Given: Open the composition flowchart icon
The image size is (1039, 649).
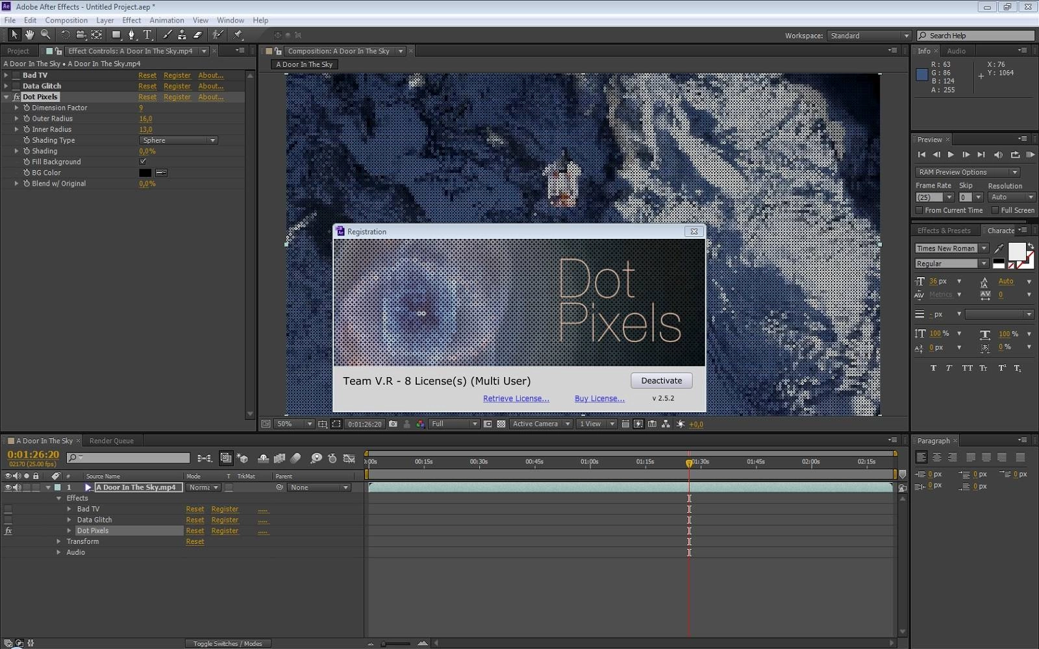Looking at the screenshot, I should pos(666,424).
